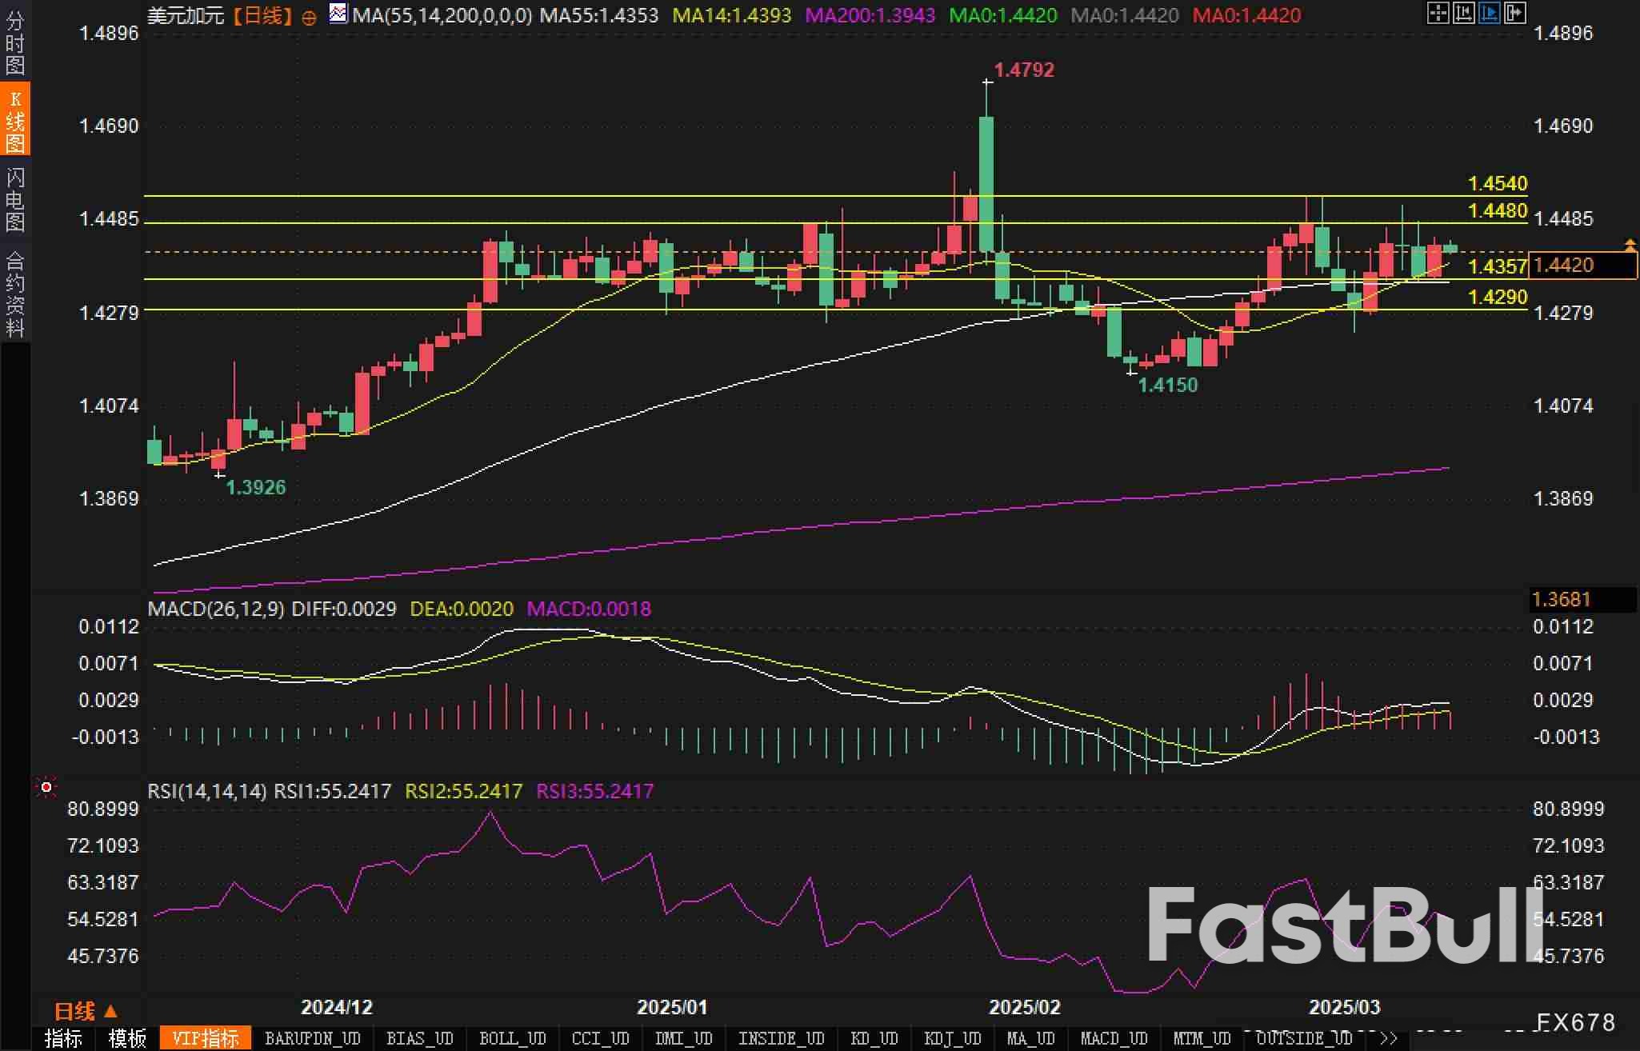Open the 模板 templates tab
The image size is (1640, 1051).
(x=127, y=1038)
